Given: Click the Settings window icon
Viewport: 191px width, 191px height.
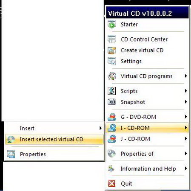Looking at the screenshot, I should 111,61.
